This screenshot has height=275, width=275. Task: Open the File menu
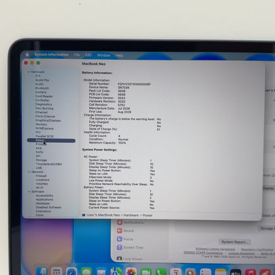coord(77,55)
